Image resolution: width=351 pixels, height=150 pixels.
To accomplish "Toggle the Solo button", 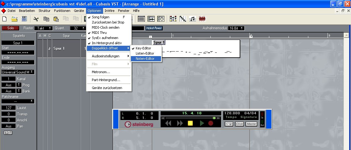I will [x=11, y=28].
